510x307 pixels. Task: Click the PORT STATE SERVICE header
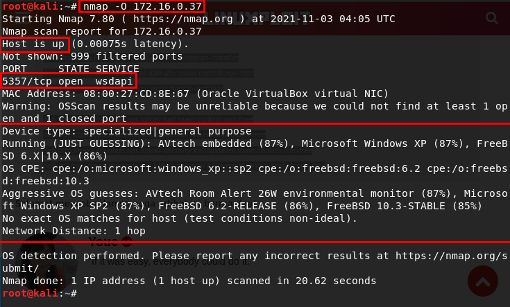[x=71, y=69]
